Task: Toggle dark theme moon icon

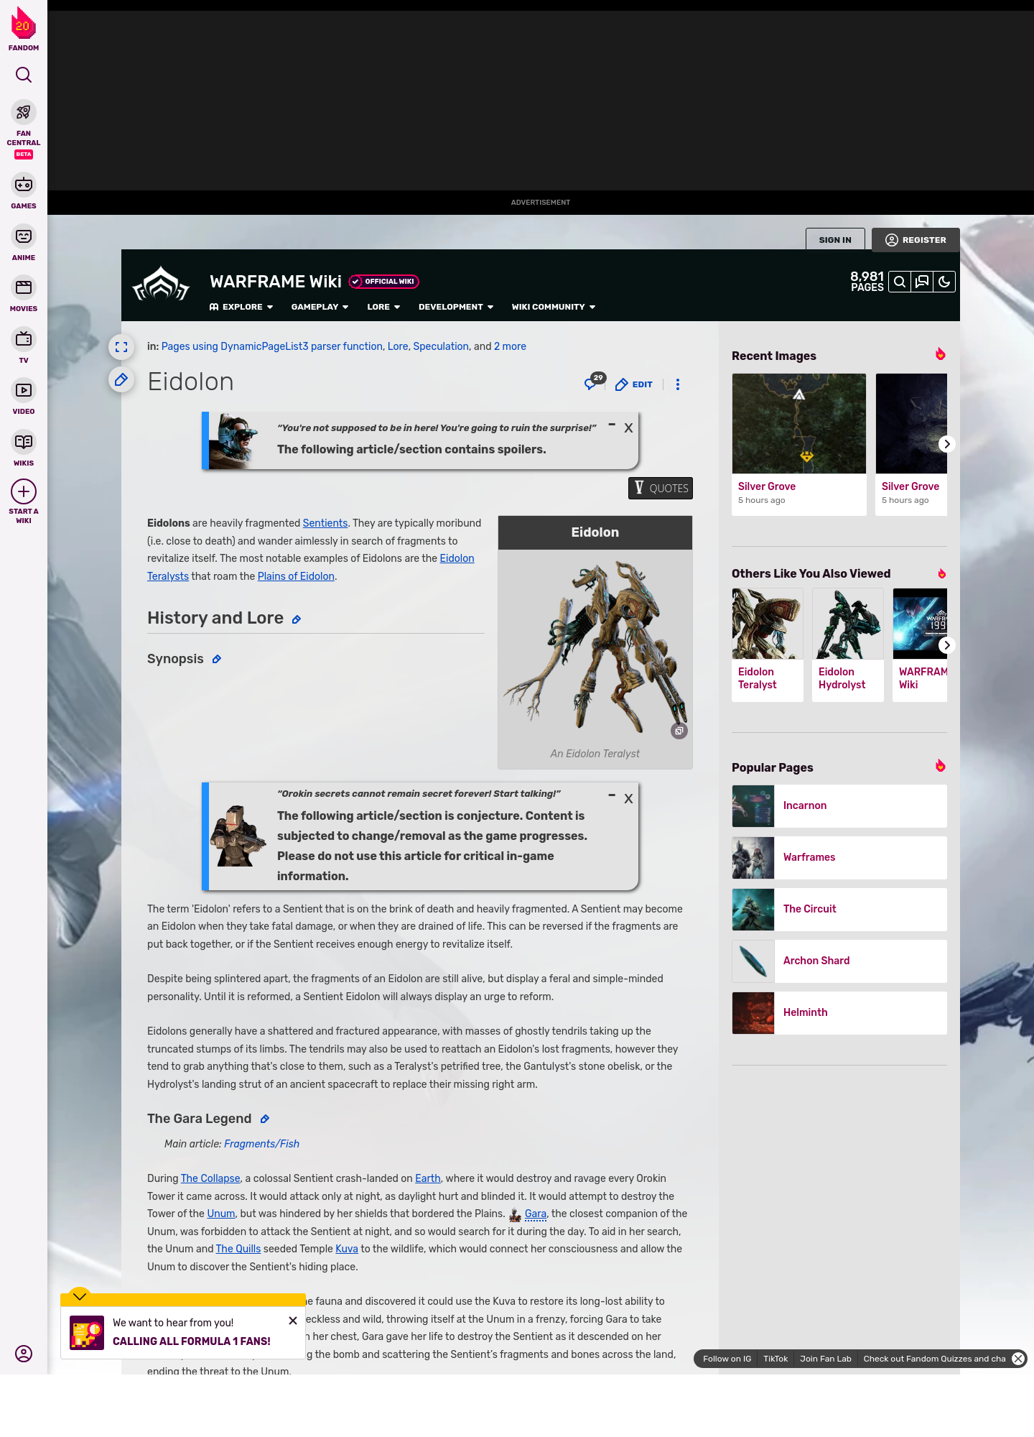Action: pyautogui.click(x=944, y=282)
